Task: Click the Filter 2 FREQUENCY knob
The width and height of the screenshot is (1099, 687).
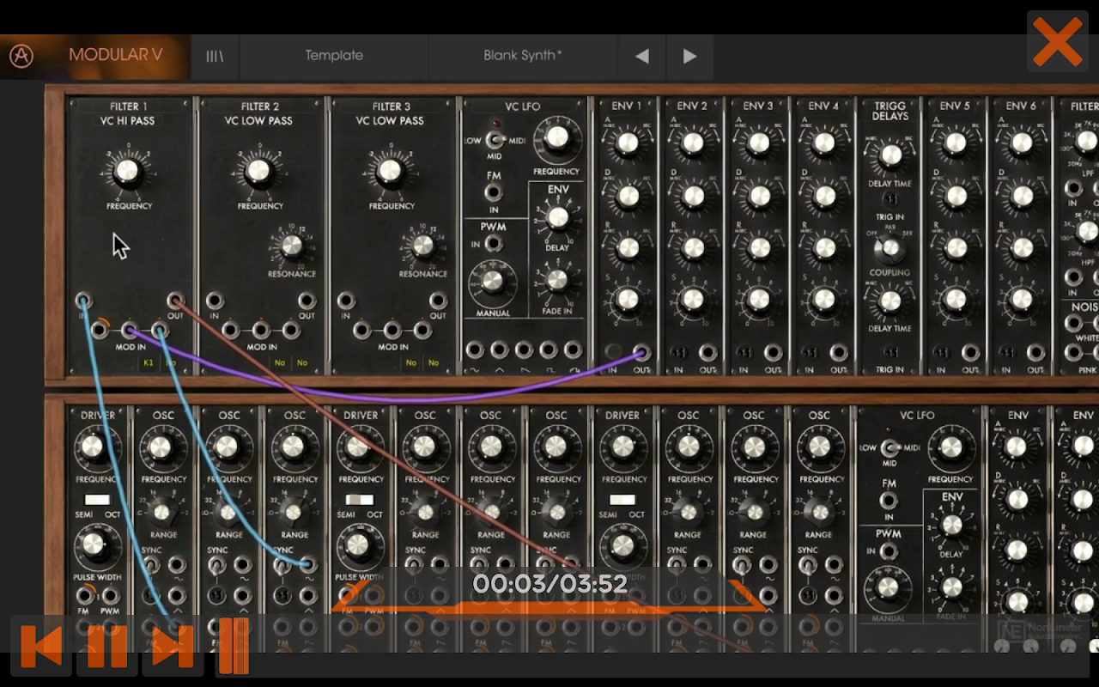Action: [258, 172]
